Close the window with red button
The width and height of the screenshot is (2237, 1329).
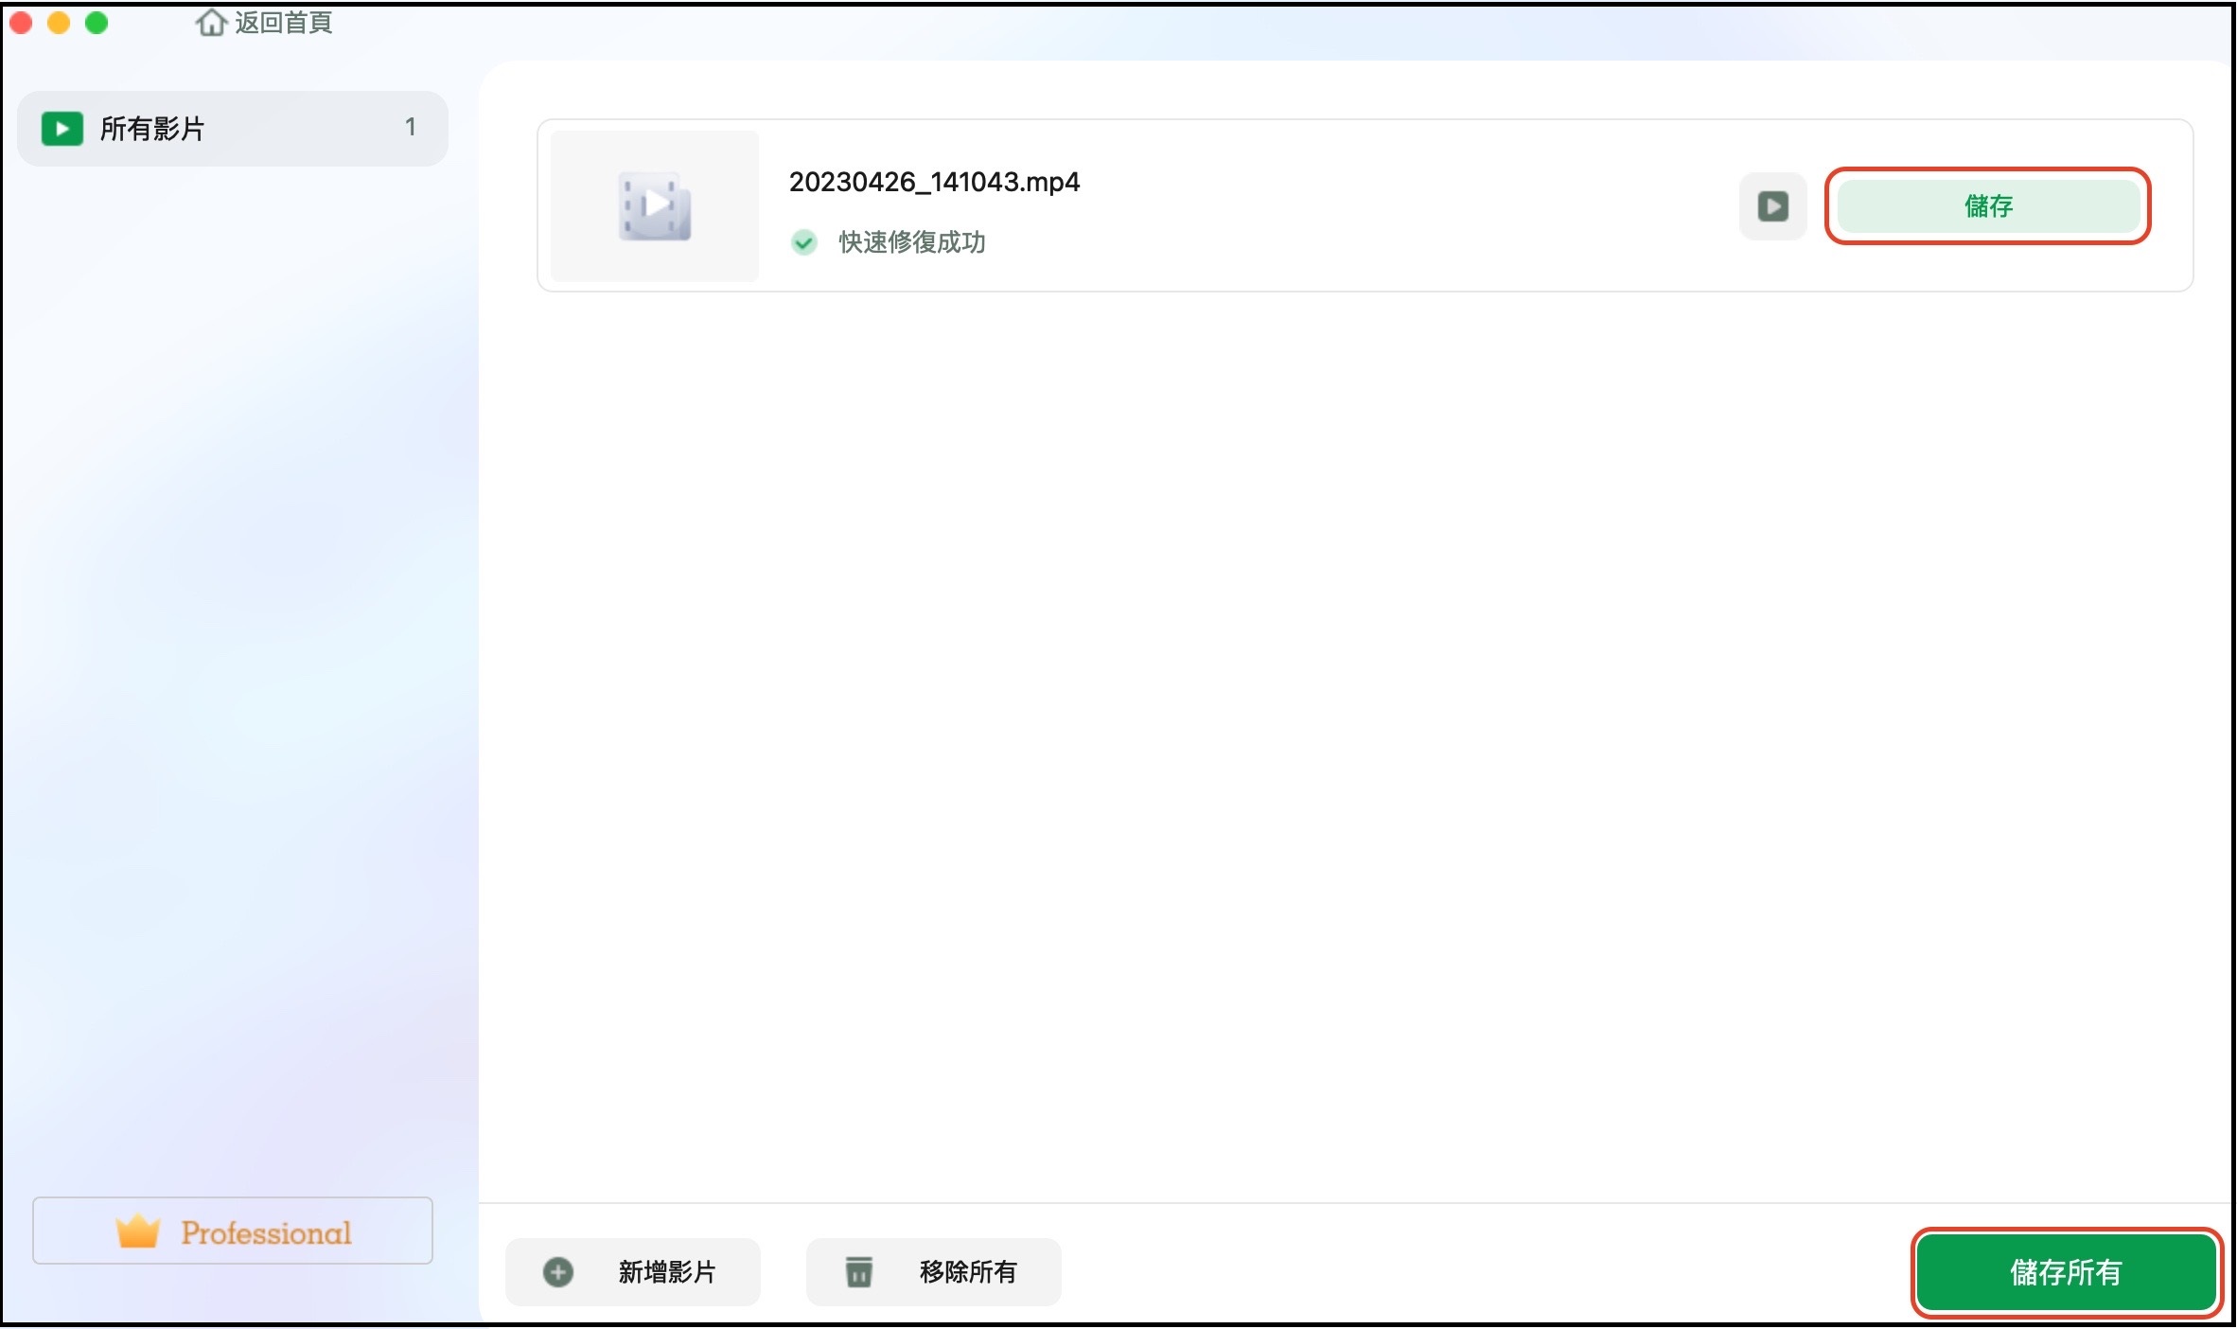coord(21,23)
